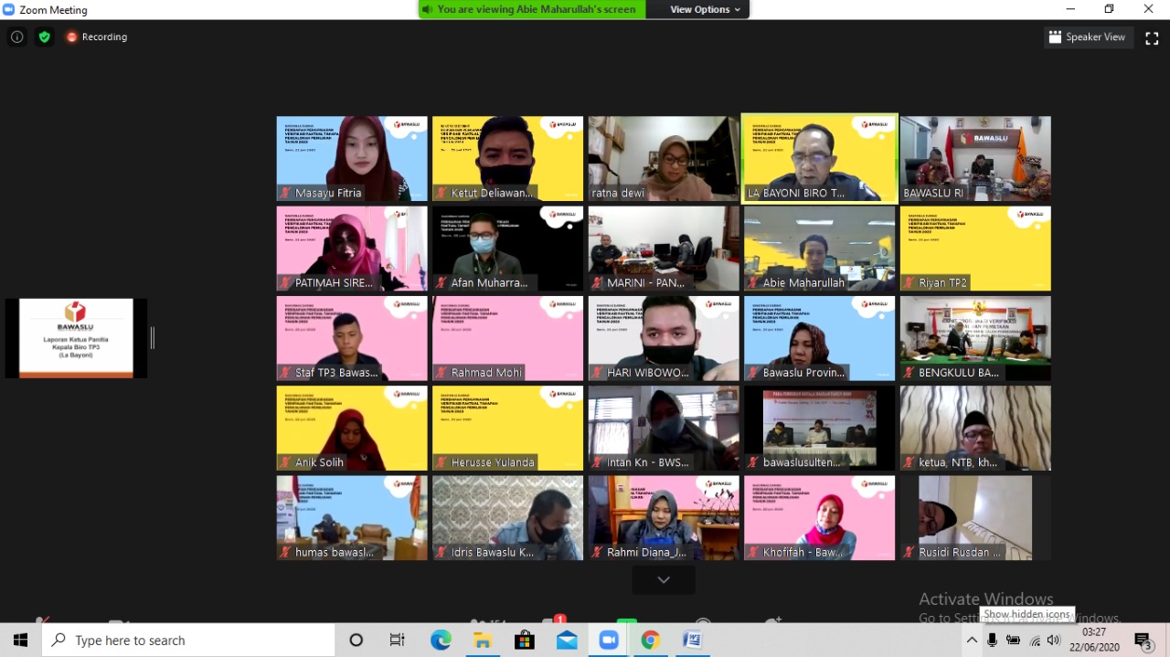Viewport: 1170px width, 657px height.
Task: Open Zoom from the taskbar
Action: tap(609, 641)
